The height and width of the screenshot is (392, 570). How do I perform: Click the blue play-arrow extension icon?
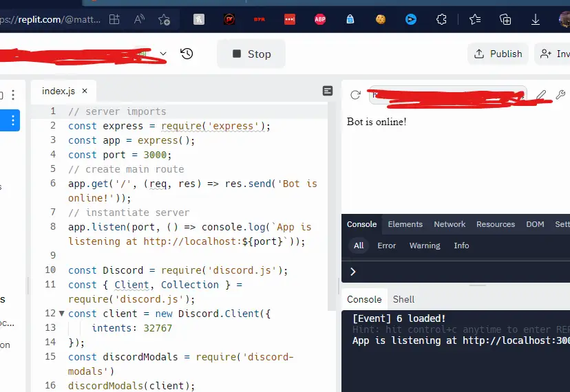coord(411,19)
